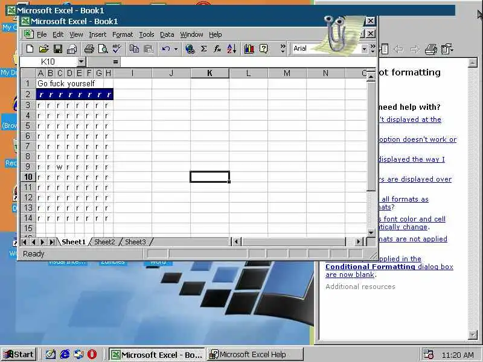
Task: Run the Spelling check icon
Action: tap(117, 49)
